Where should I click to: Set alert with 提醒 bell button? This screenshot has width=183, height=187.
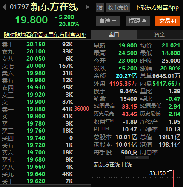pyautogui.click(x=138, y=21)
